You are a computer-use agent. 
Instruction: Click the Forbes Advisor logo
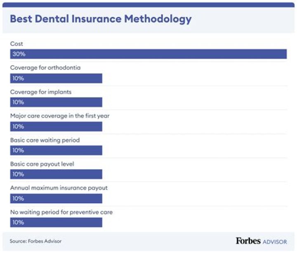(261, 241)
